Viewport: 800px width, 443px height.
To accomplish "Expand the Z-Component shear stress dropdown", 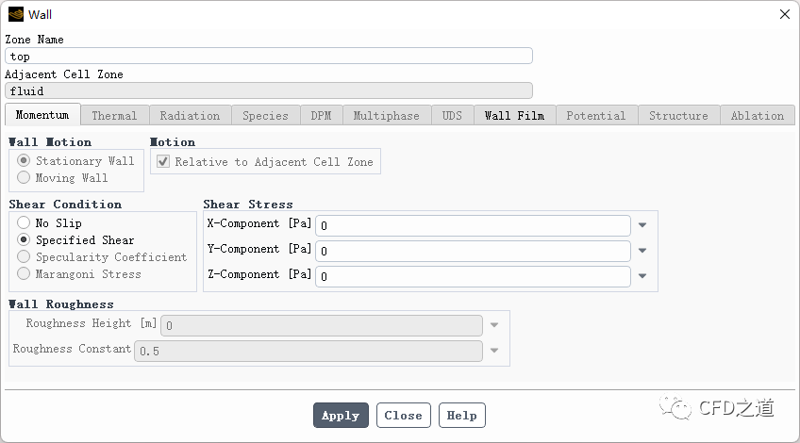I will coord(642,276).
